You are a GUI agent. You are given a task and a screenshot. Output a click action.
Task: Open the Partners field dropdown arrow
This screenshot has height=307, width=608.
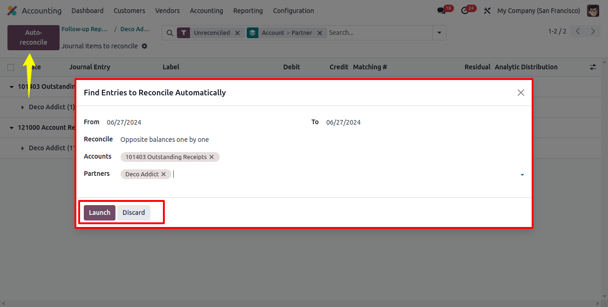click(522, 175)
